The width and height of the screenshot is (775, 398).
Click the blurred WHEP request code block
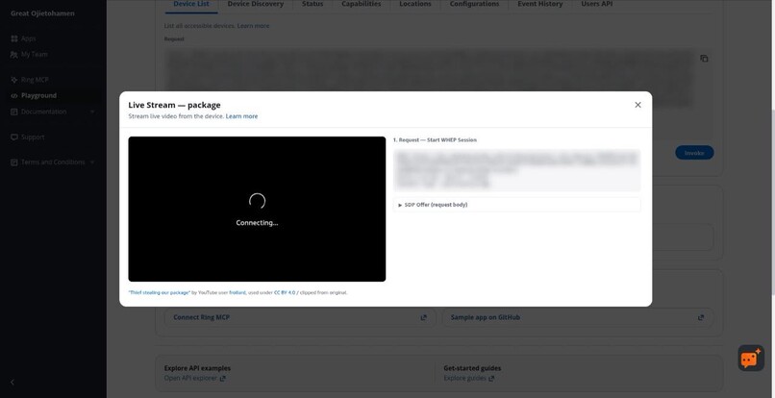pyautogui.click(x=516, y=170)
